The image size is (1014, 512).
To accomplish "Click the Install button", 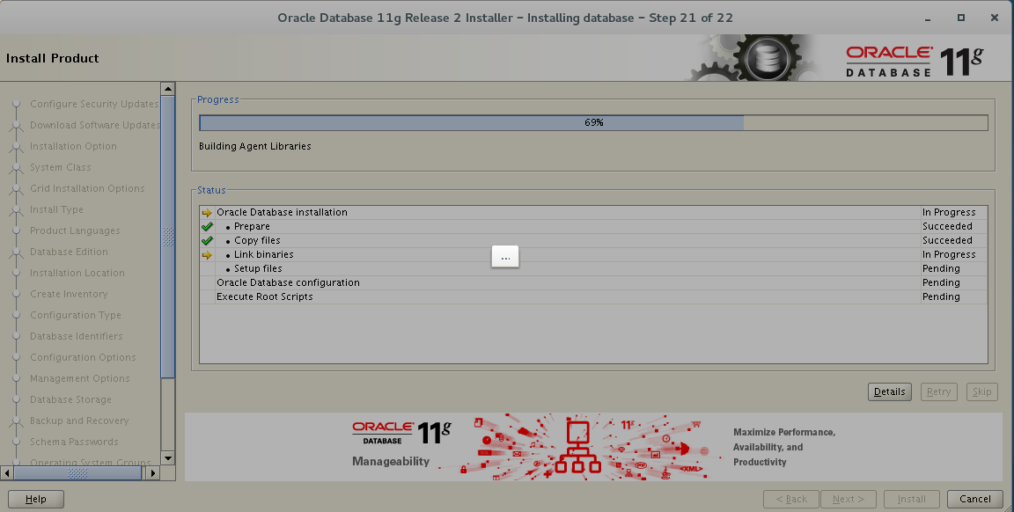I will 912,499.
